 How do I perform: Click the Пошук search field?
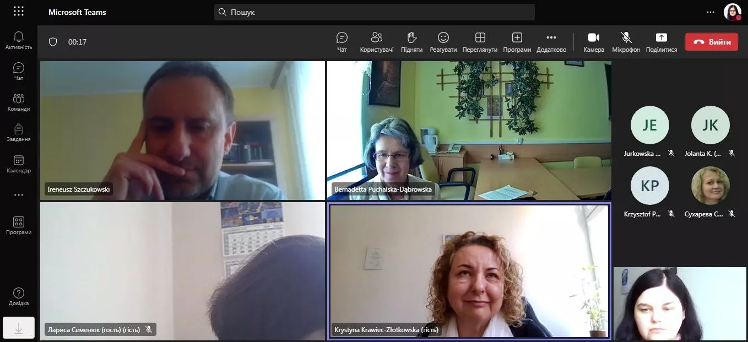pos(375,12)
